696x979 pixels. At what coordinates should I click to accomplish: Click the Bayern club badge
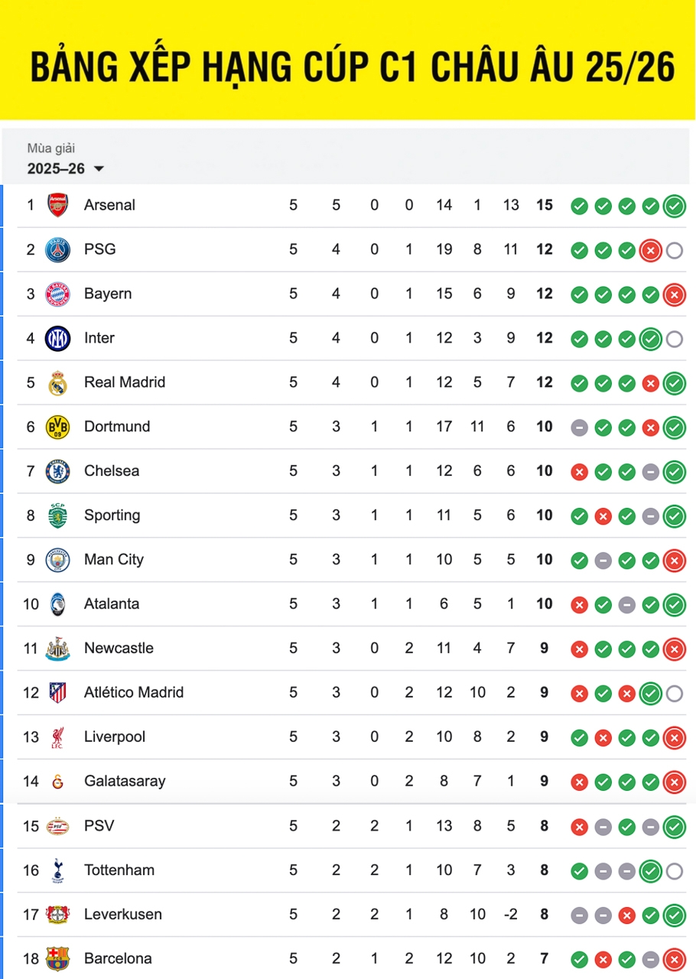point(57,294)
